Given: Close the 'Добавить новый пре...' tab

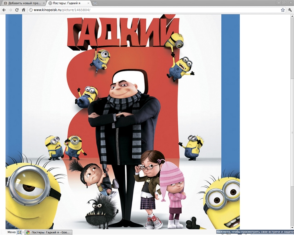Looking at the screenshot, I should [44, 3].
